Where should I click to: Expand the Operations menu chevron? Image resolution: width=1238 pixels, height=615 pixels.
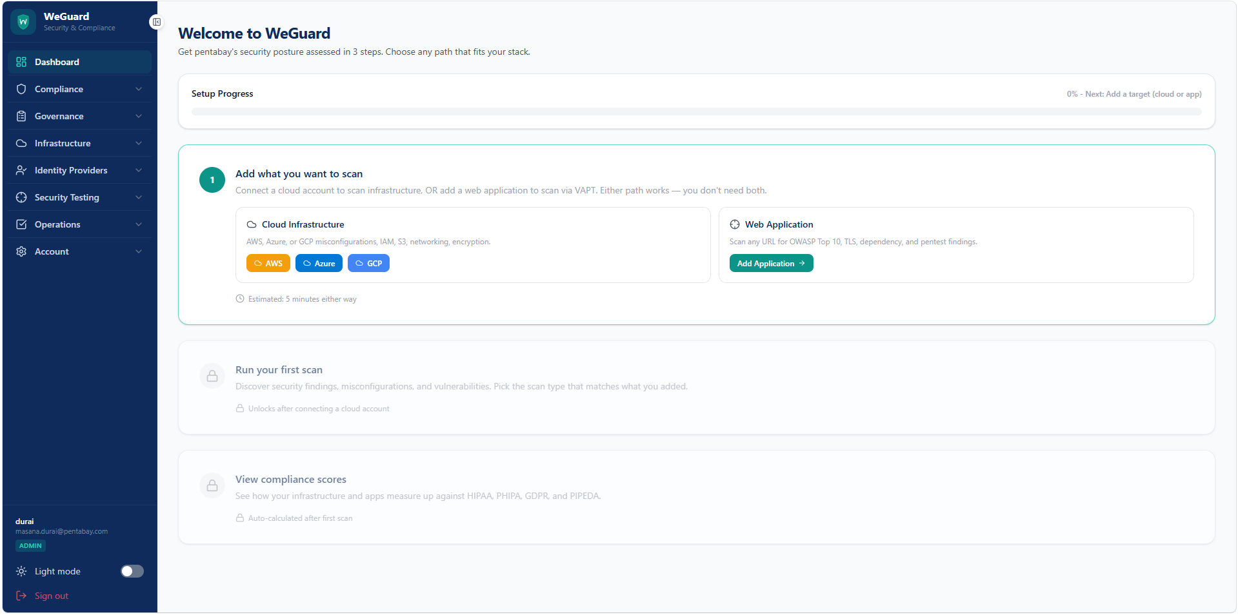139,224
